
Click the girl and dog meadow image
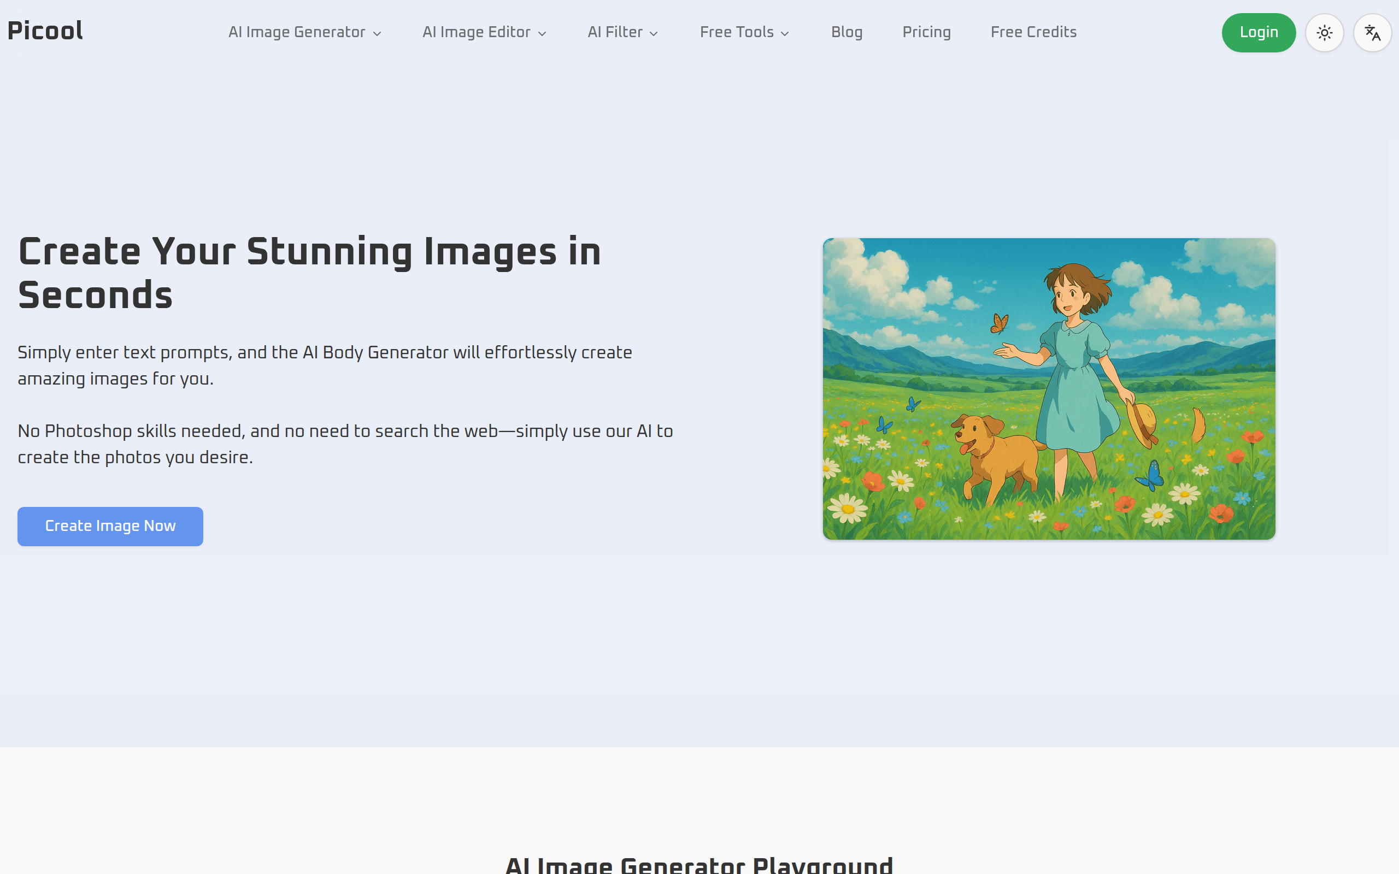pyautogui.click(x=1049, y=388)
